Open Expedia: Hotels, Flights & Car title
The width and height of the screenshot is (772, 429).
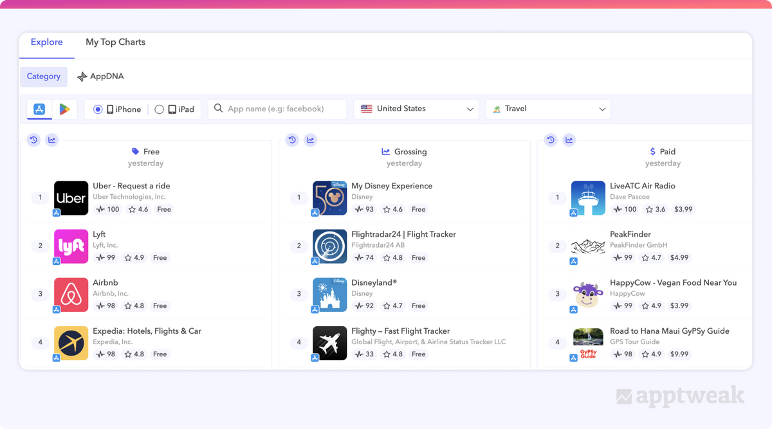coord(147,331)
